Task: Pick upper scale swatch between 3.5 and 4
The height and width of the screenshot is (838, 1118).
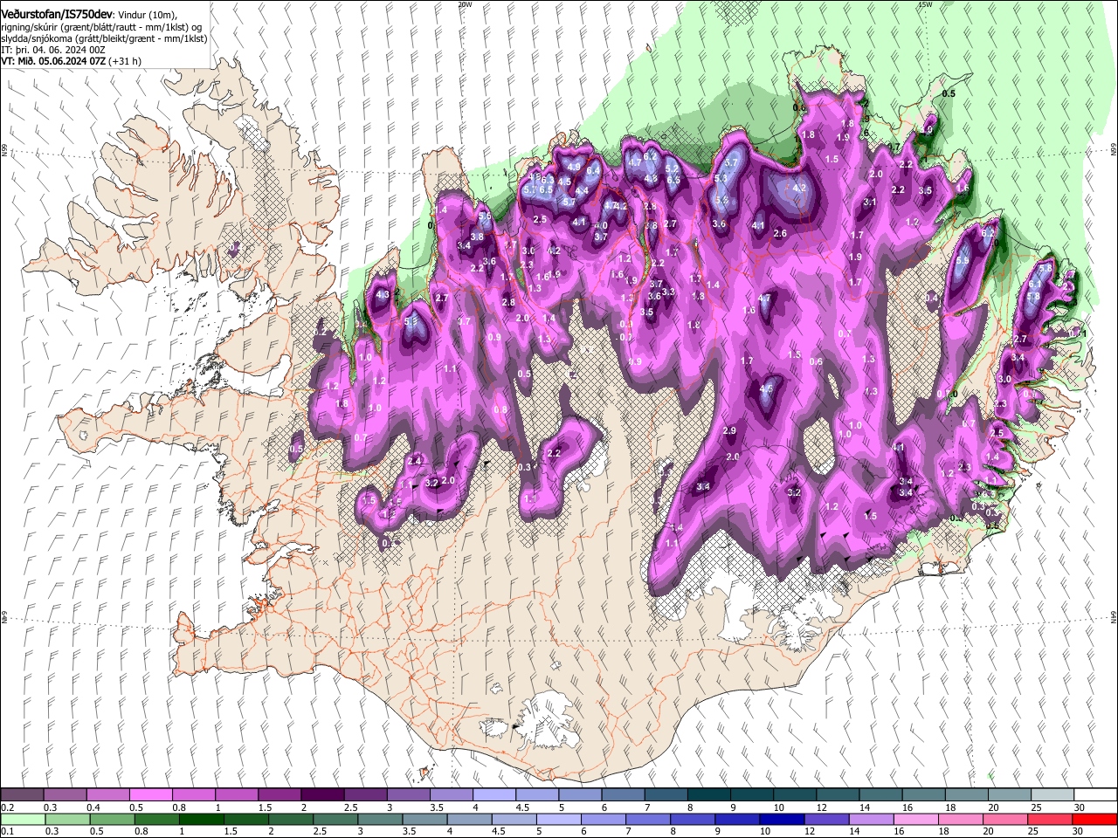Action: (451, 795)
